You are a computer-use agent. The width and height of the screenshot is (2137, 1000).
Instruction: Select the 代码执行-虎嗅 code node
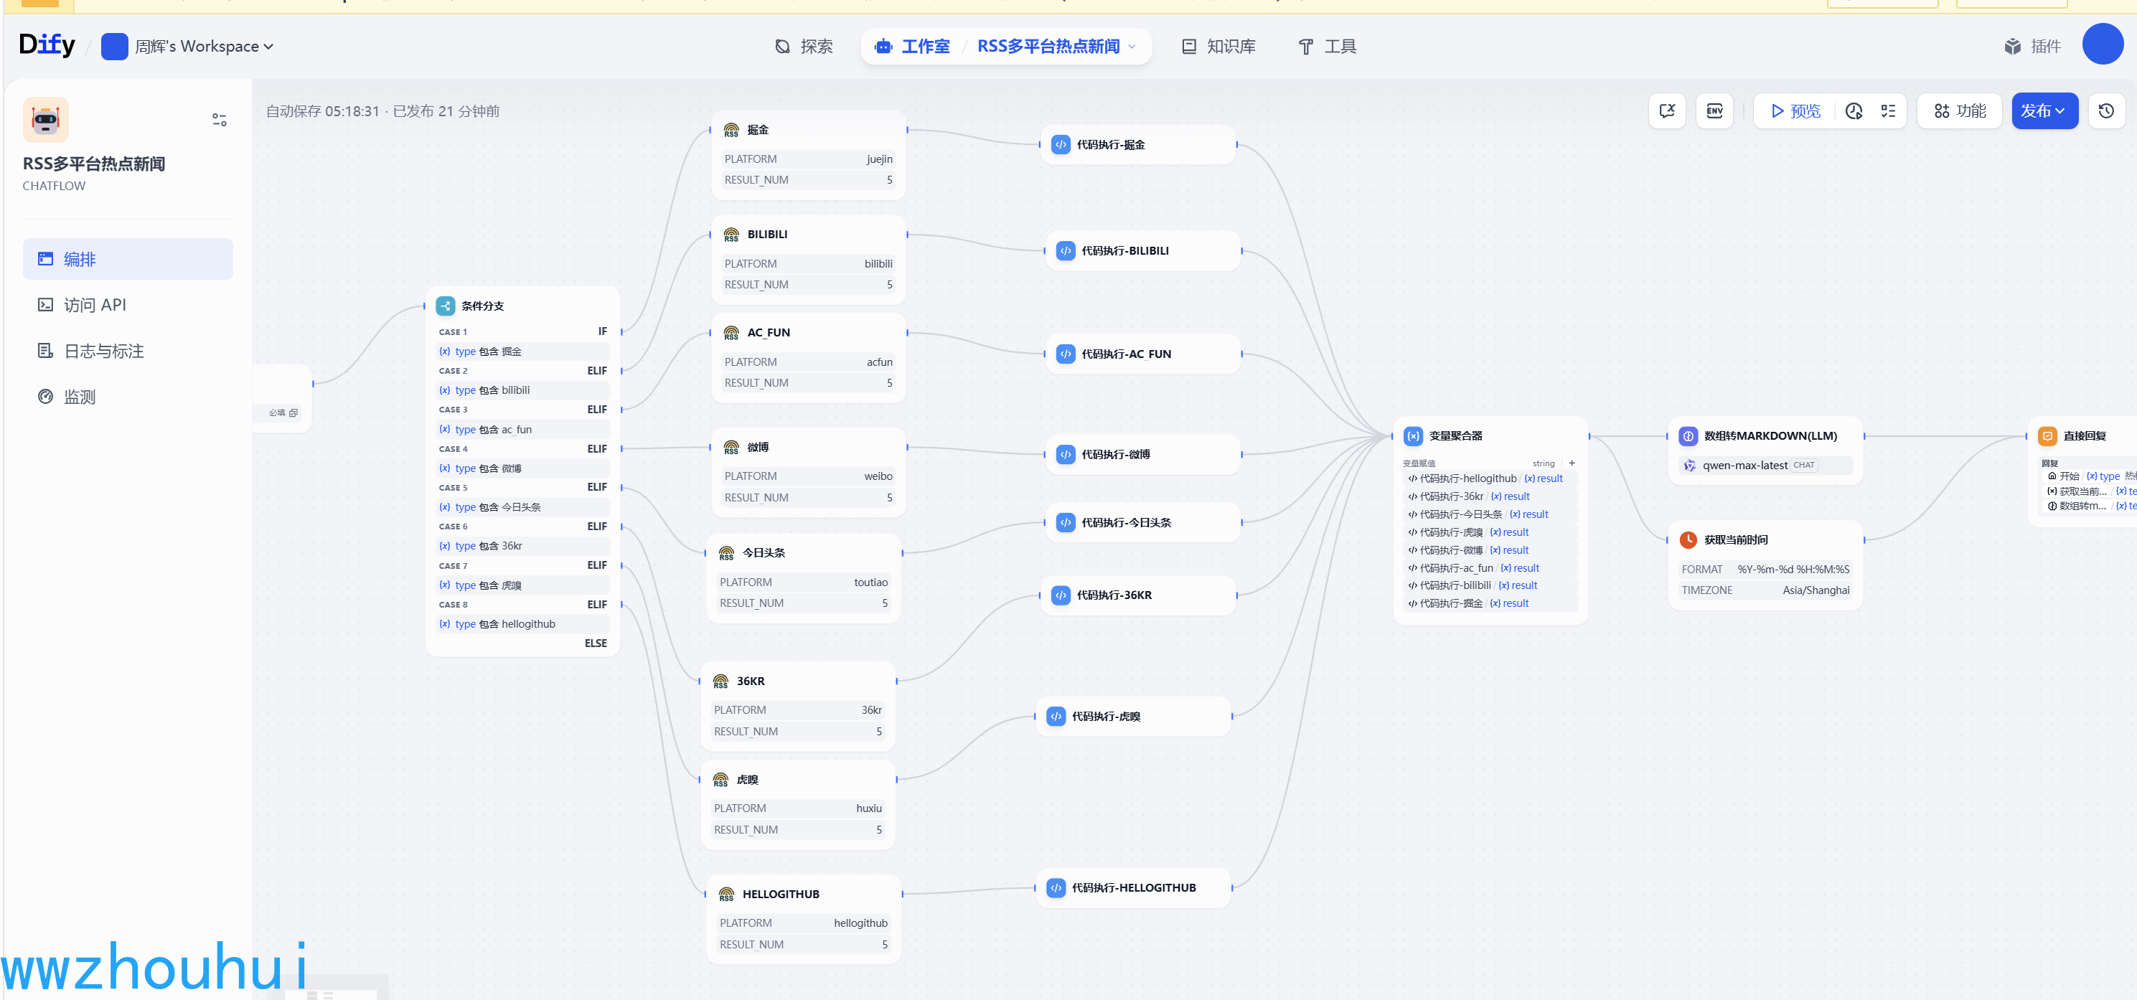click(x=1132, y=717)
